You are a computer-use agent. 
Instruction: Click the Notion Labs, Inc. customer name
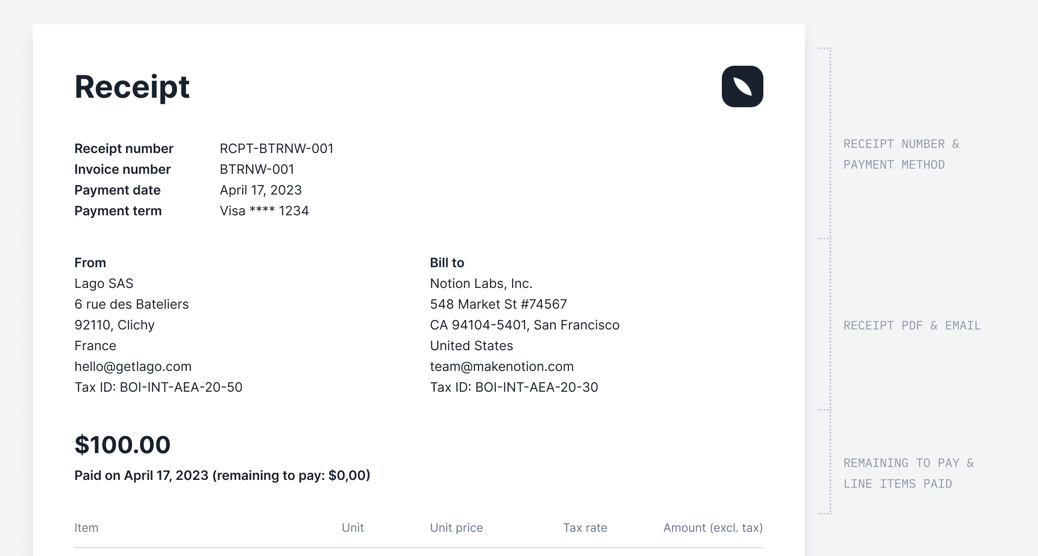tap(481, 284)
